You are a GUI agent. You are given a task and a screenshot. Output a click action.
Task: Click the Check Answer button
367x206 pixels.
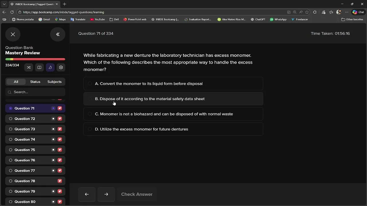tap(137, 194)
